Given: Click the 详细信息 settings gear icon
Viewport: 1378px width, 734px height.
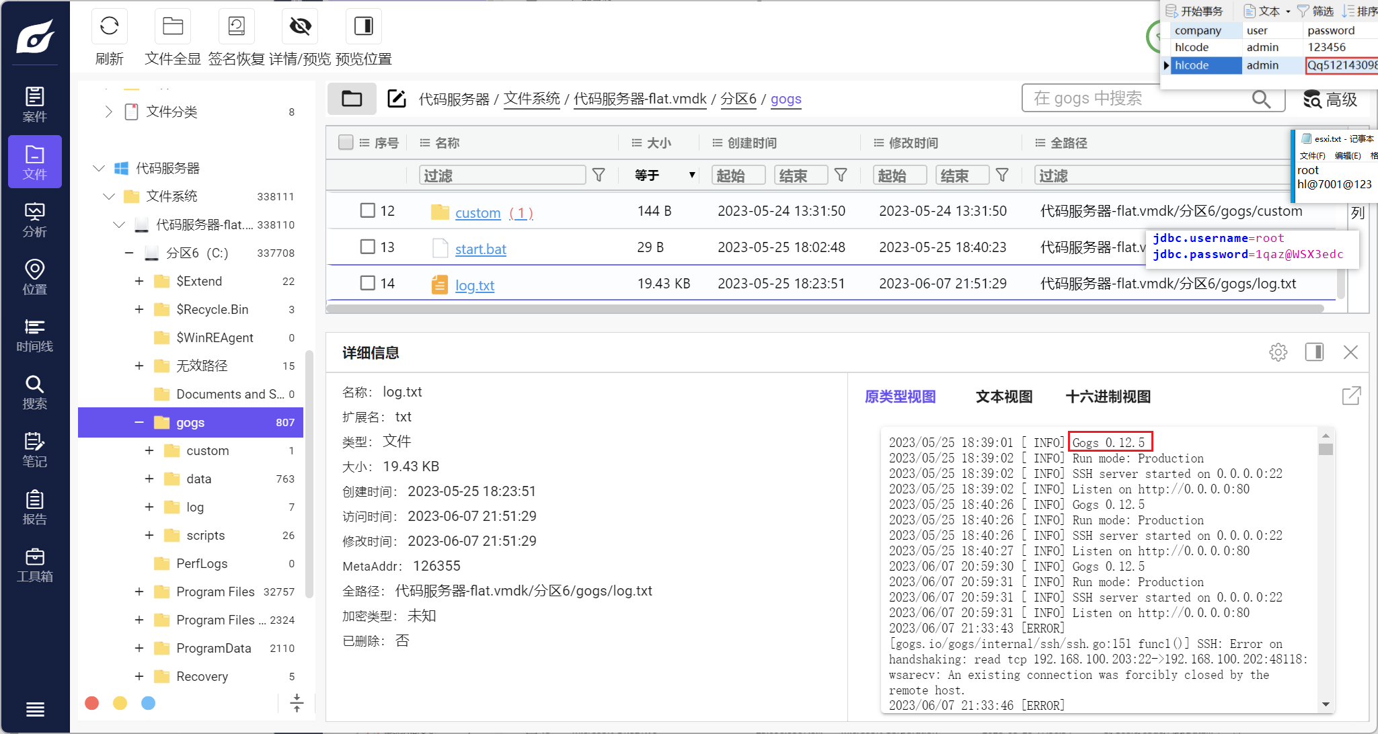Looking at the screenshot, I should point(1278,352).
